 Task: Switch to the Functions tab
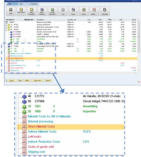tap(34, 4)
